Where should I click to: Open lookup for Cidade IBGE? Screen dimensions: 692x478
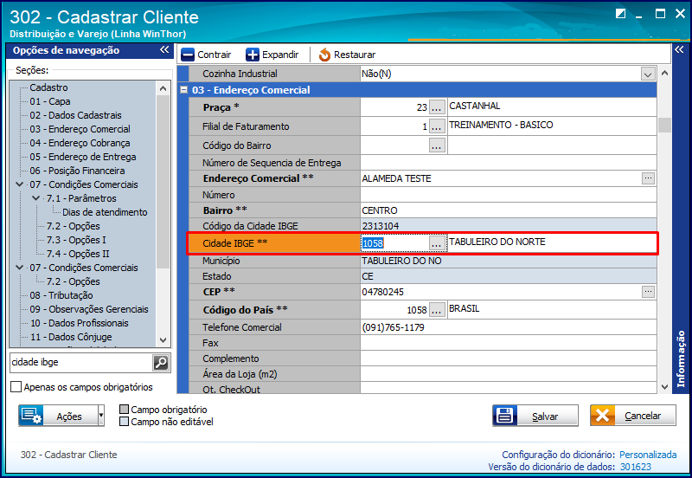click(x=437, y=243)
